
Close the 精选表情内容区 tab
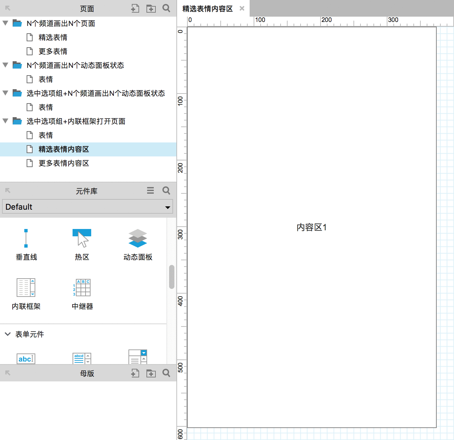point(242,8)
